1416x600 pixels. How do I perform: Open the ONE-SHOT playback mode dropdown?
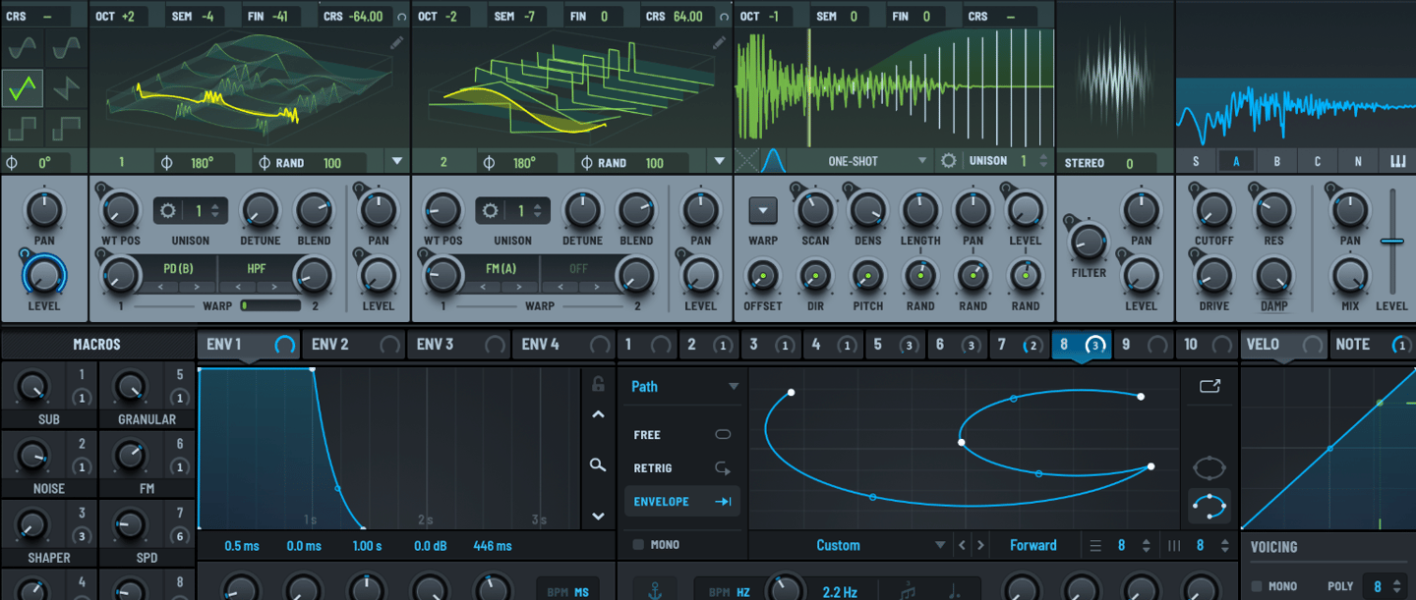pyautogui.click(x=861, y=161)
